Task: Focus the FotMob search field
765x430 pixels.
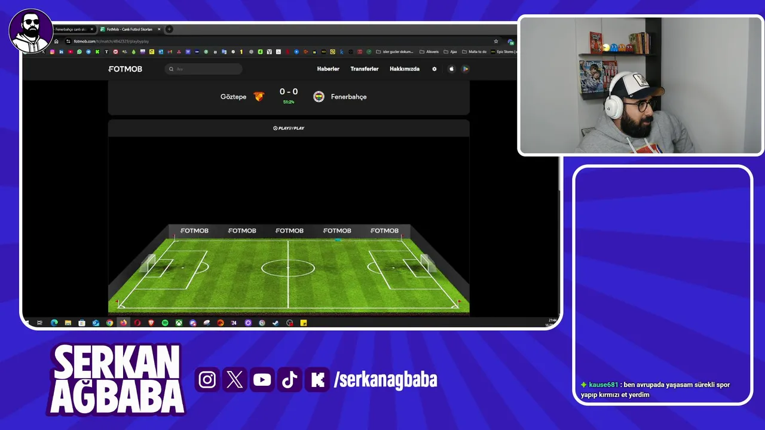Action: [204, 69]
